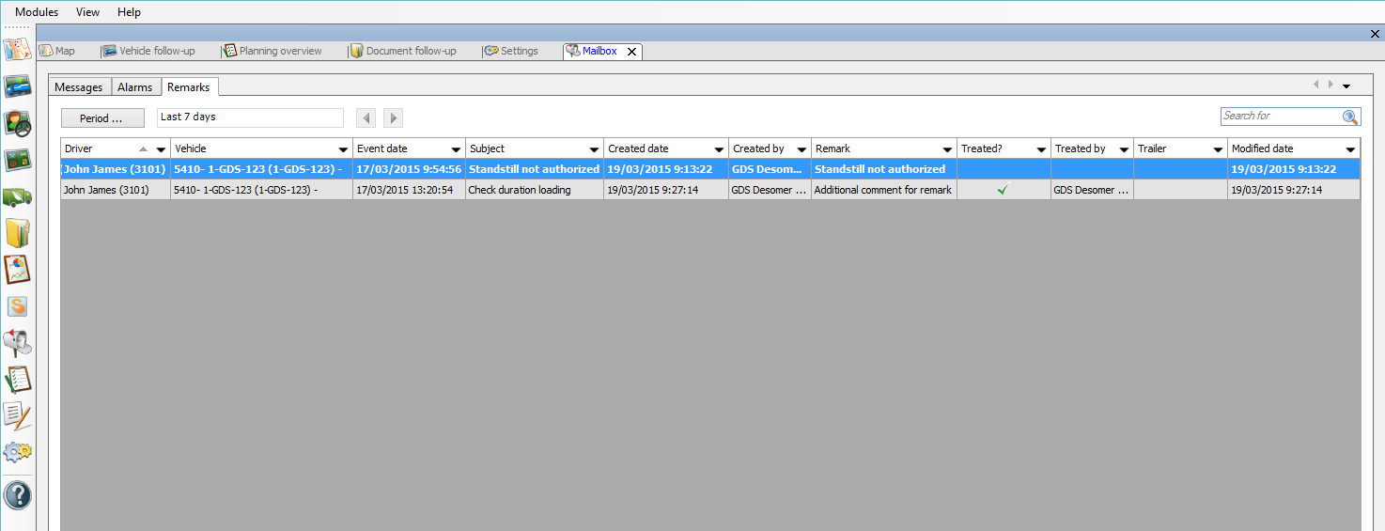
Task: Click the truck icon in the sidebar
Action: pyautogui.click(x=17, y=196)
